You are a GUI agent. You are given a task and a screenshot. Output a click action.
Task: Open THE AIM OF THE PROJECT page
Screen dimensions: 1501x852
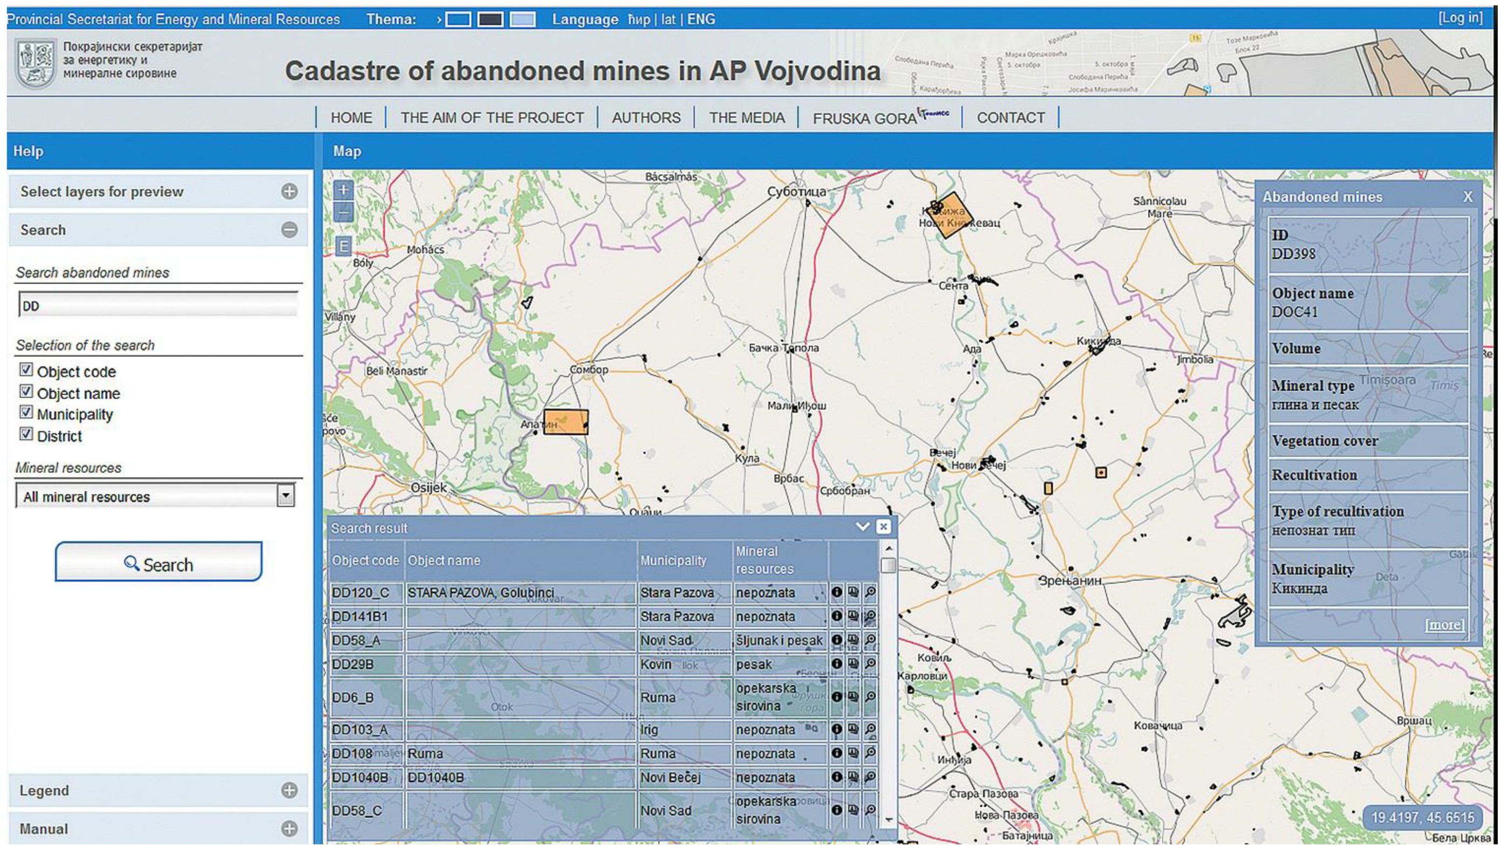coord(493,118)
